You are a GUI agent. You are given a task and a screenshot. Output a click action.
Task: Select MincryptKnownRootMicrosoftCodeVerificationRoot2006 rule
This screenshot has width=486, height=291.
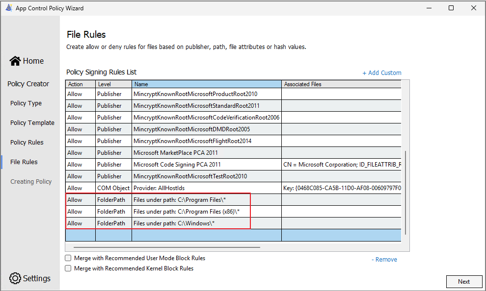[207, 118]
